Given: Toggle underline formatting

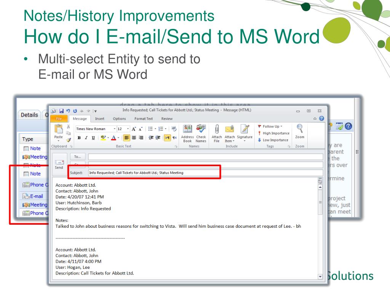Looking at the screenshot, I should (x=93, y=138).
